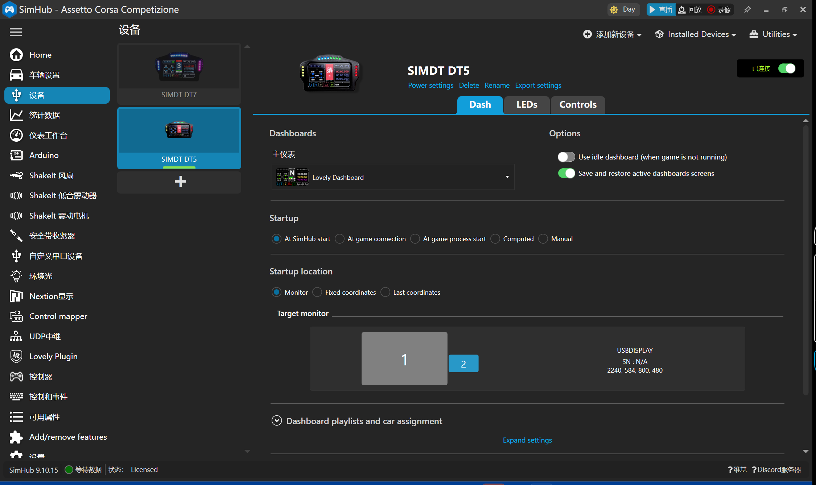Click the settings panel scrollbar down arrow
Image resolution: width=816 pixels, height=485 pixels.
coord(806,451)
